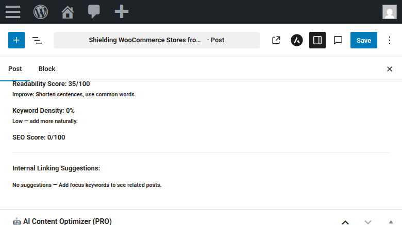
Task: Toggle the Settings sidebar panel button
Action: coord(317,40)
